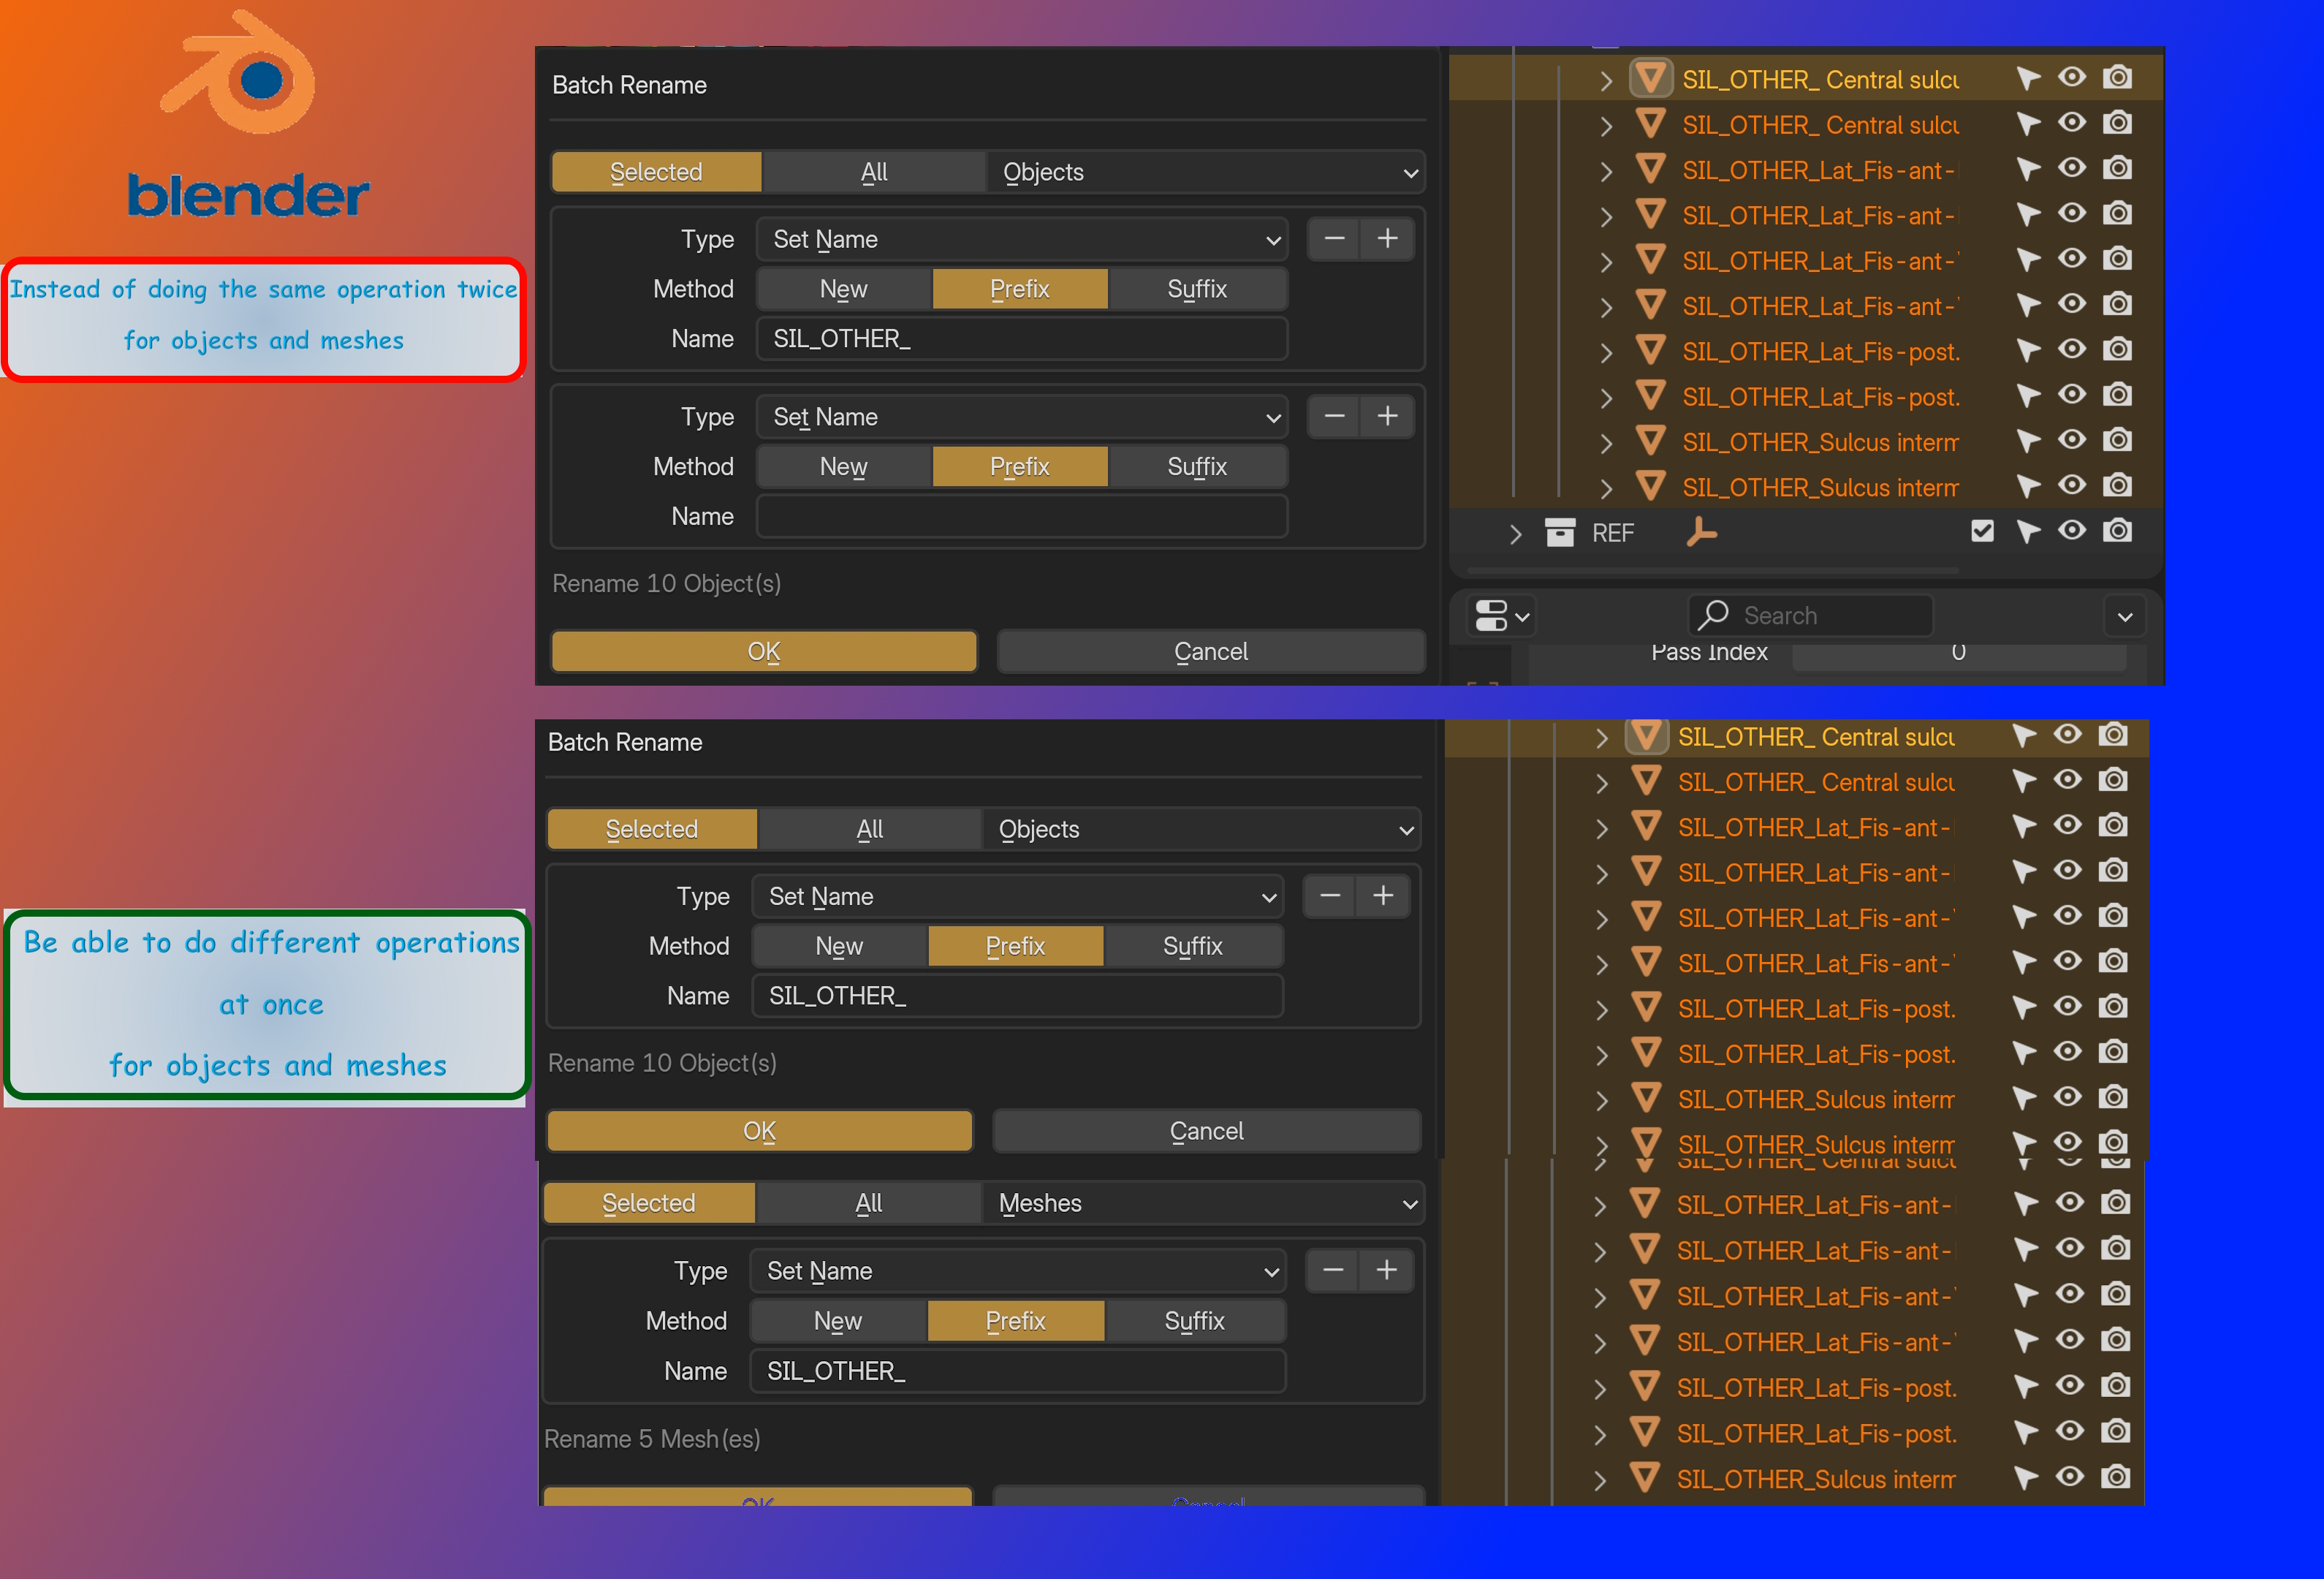
Task: Choose New method in the empty-Name action
Action: (844, 467)
